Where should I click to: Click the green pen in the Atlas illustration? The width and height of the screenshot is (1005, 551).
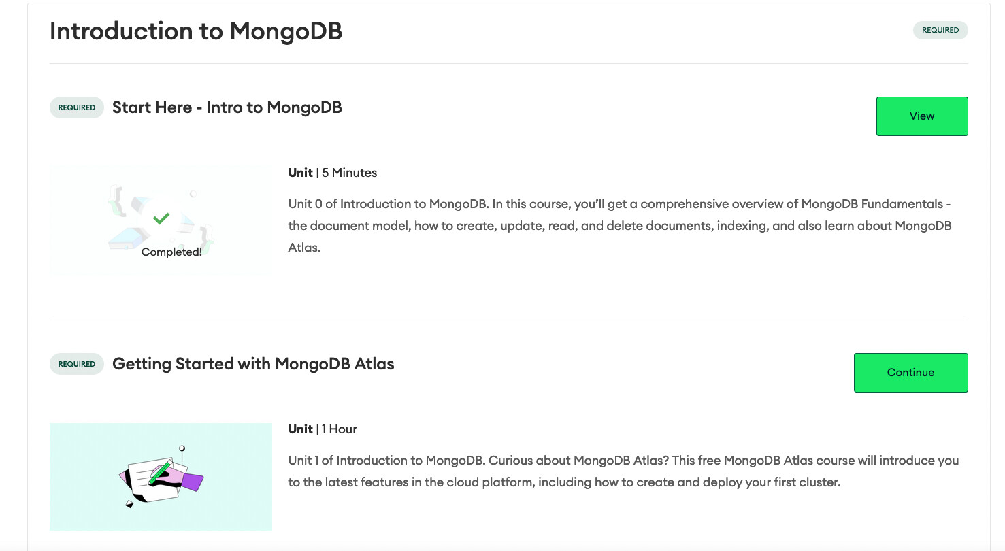pyautogui.click(x=160, y=471)
